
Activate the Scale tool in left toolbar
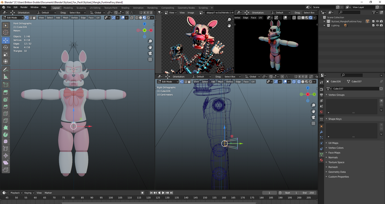point(6,54)
